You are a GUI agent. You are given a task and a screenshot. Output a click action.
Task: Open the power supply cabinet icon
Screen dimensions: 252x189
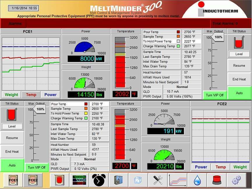119,180
